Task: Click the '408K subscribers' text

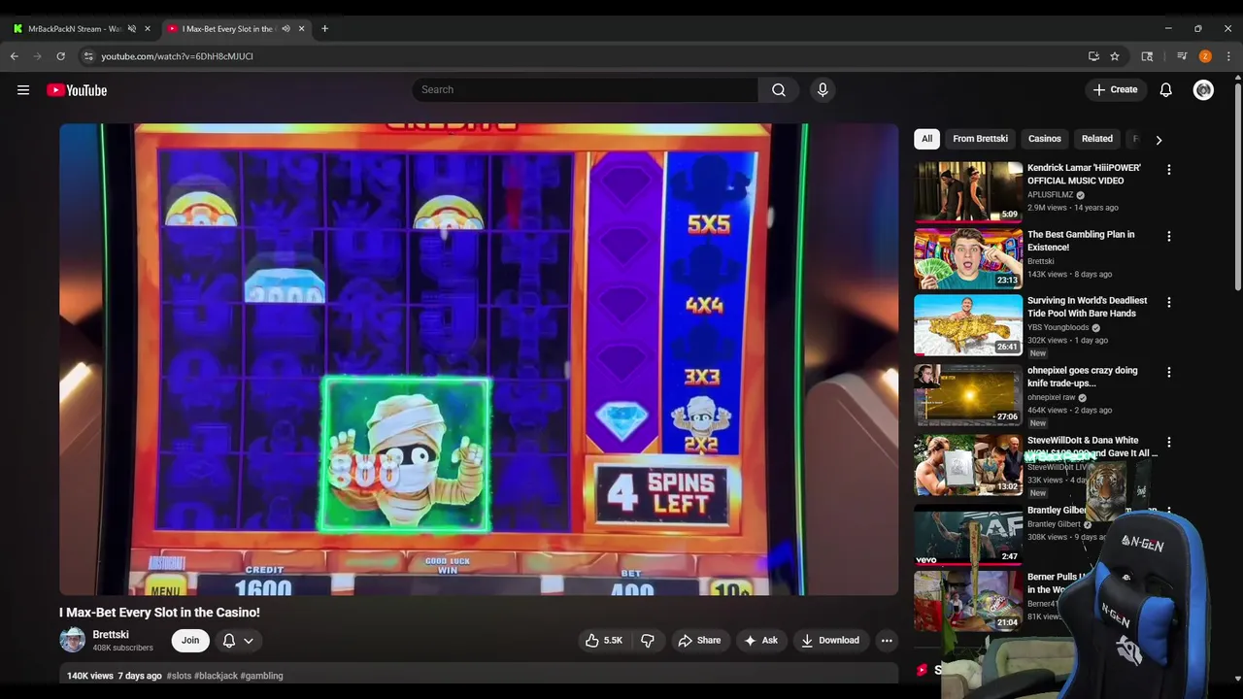Action: [122, 649]
